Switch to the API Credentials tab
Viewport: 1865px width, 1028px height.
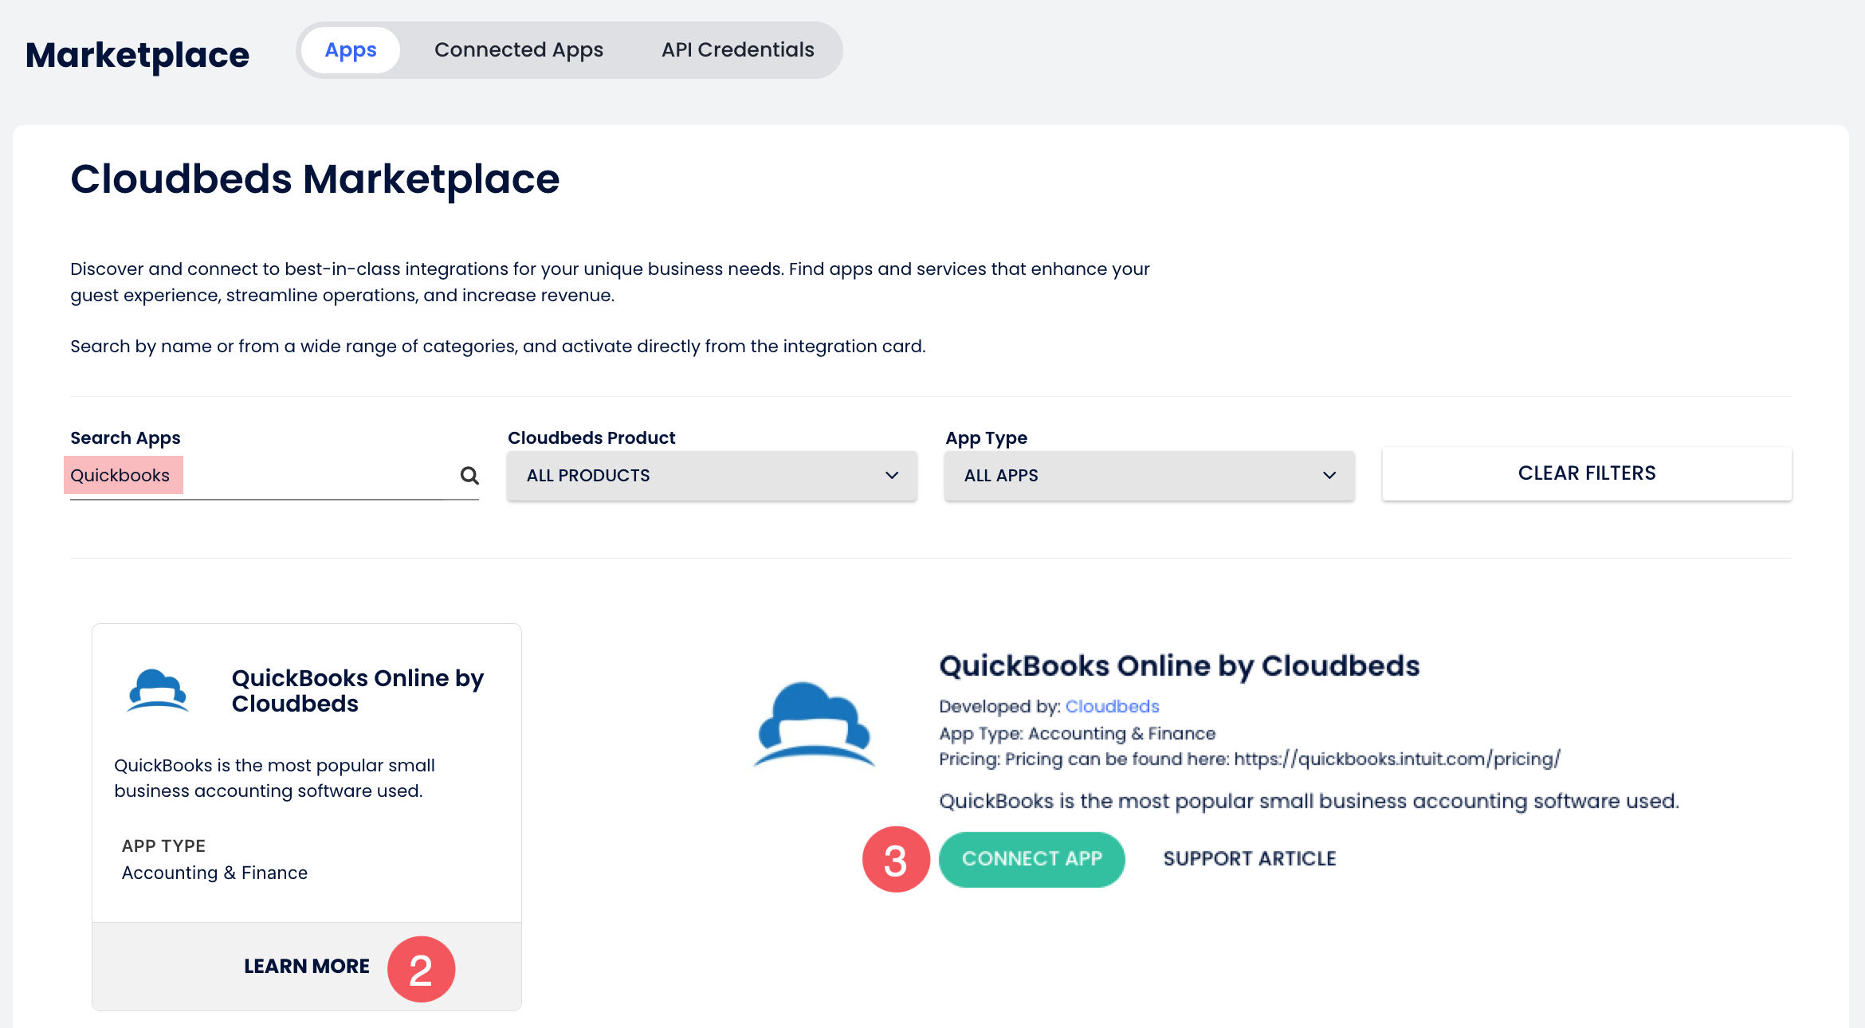click(737, 50)
